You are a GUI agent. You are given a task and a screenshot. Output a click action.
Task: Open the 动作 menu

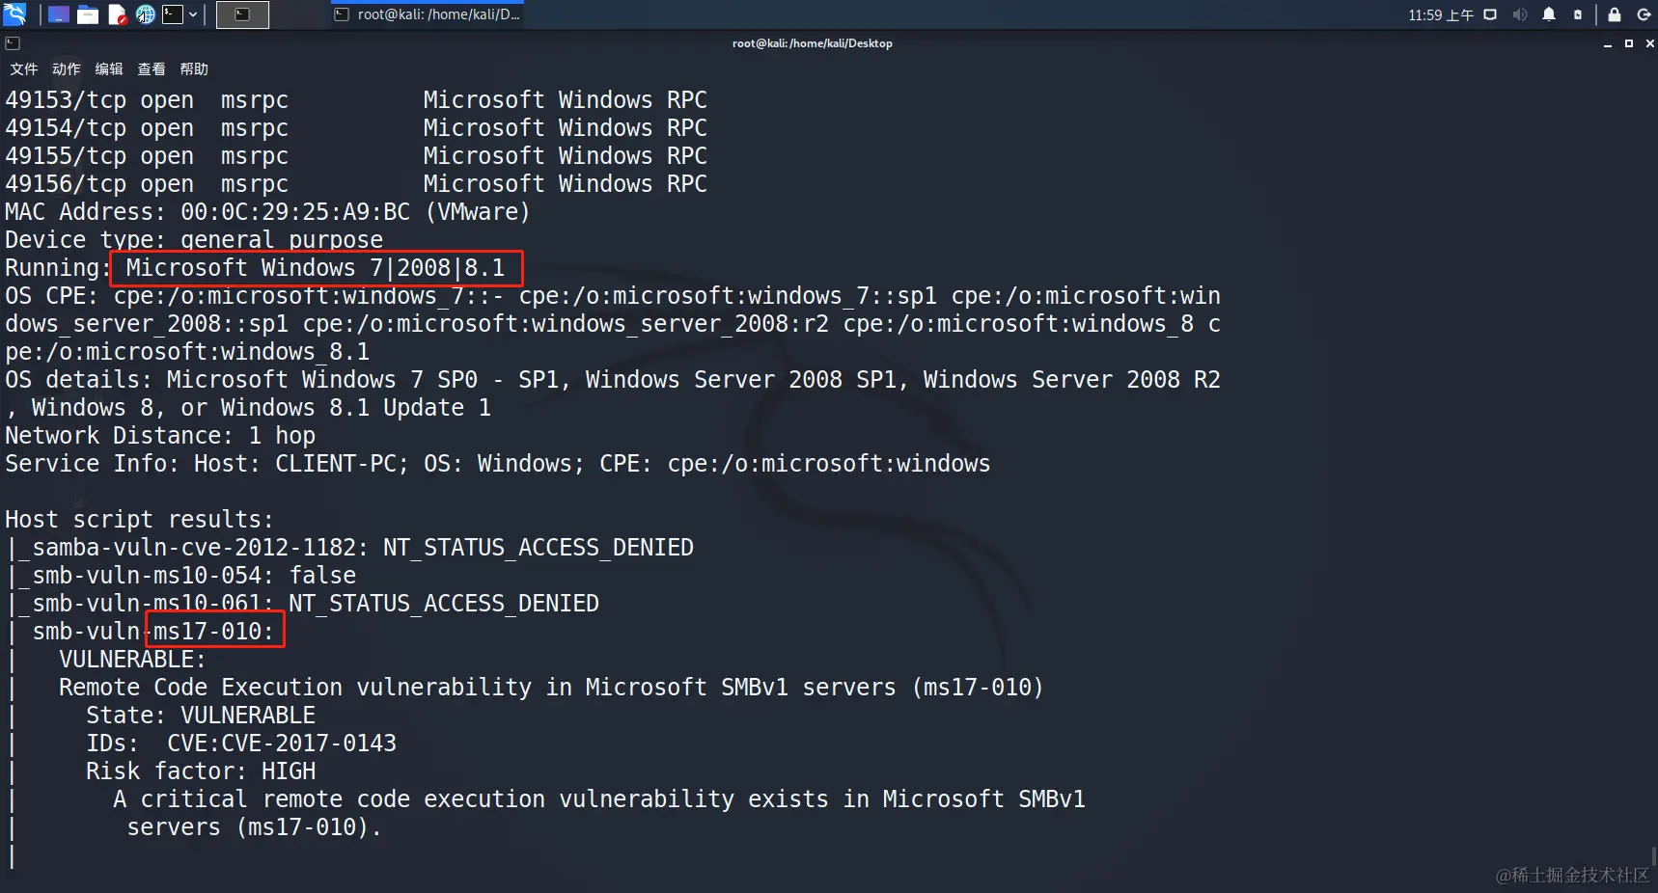coord(67,69)
